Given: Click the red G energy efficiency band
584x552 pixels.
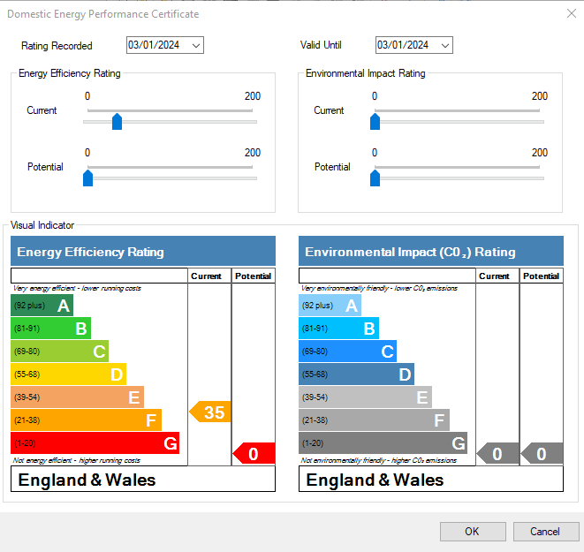Looking at the screenshot, I should click(95, 443).
